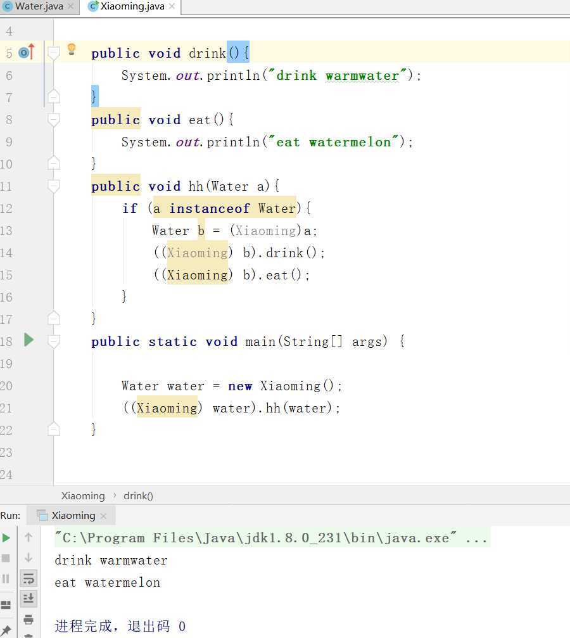The image size is (570, 638).
Task: Pin the run tab
Action: pos(6,630)
